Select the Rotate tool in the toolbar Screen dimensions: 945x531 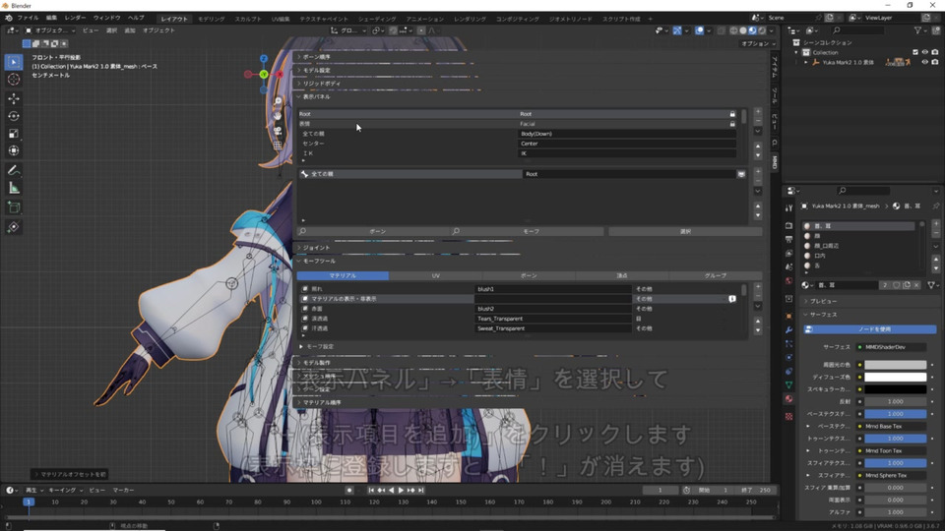(14, 116)
